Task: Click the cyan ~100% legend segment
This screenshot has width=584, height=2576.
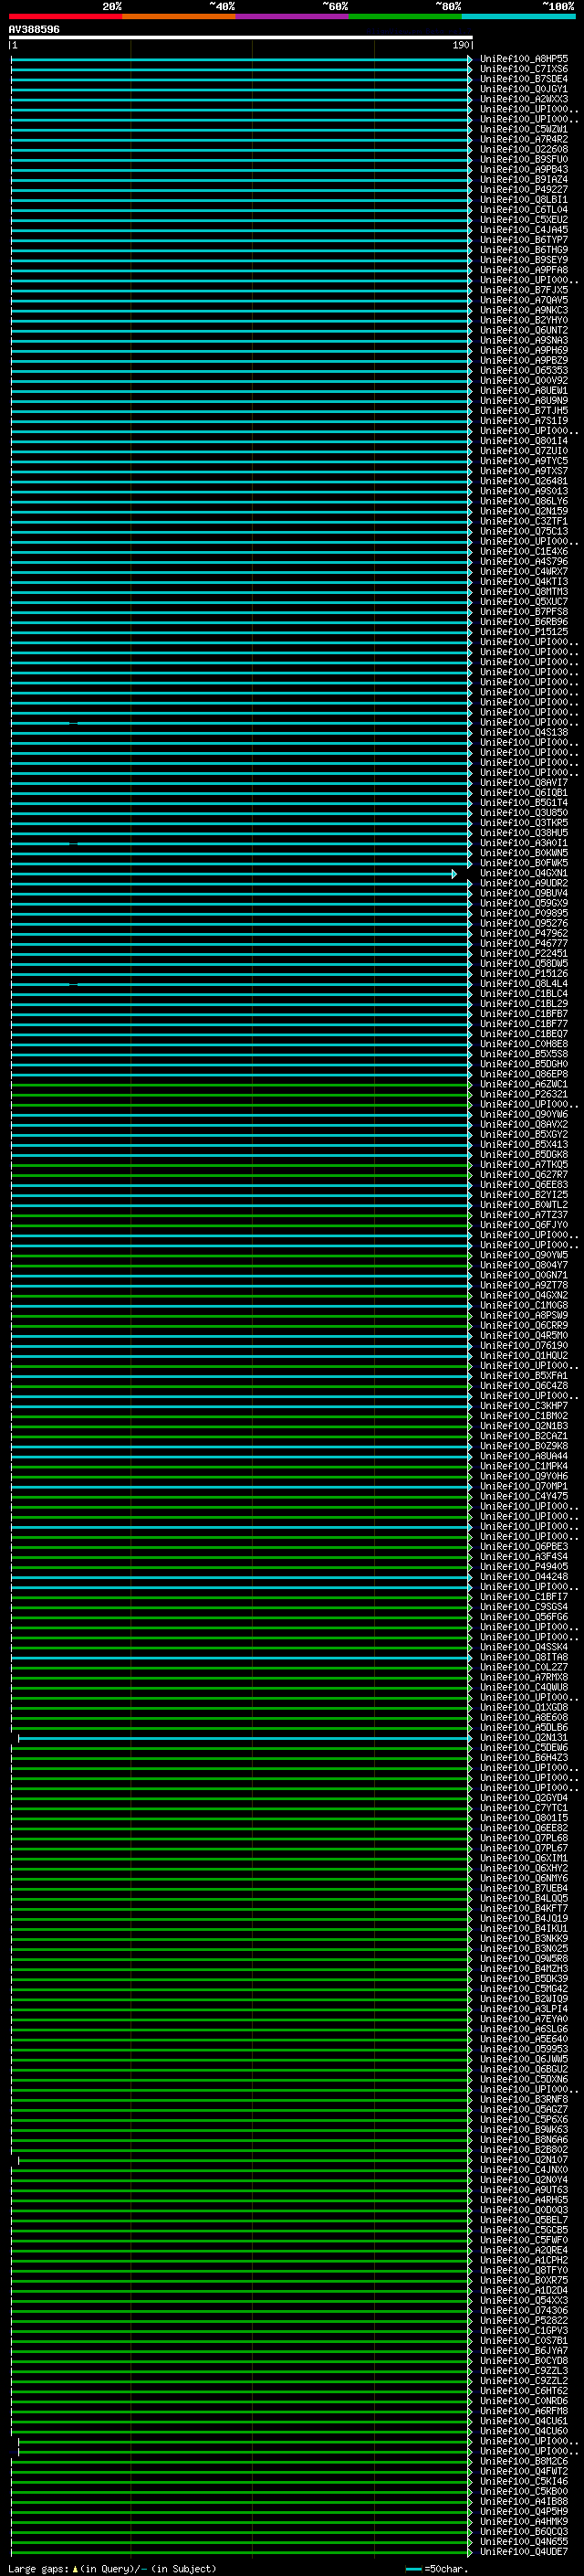Action: 518,16
